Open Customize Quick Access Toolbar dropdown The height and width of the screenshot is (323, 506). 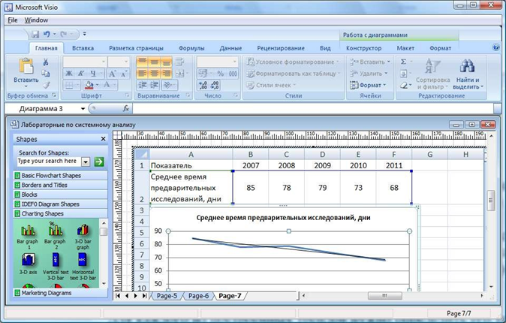[x=85, y=34]
